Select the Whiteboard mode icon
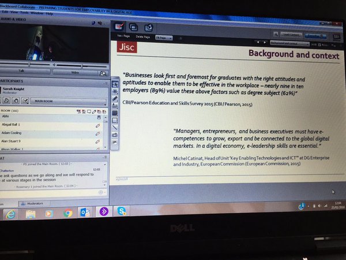Screen dimensions: 346x260 [119, 27]
